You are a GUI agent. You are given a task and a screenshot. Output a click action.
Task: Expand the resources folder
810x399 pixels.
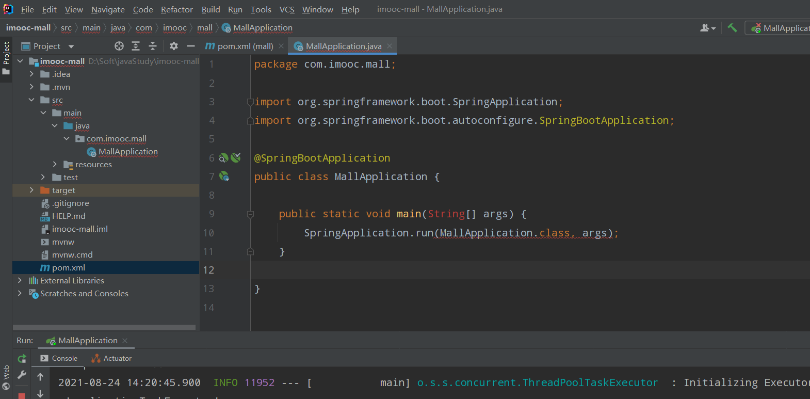55,164
